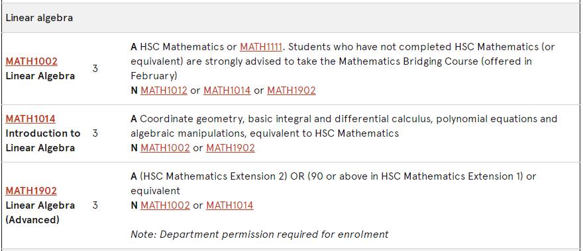Select the 'Linear algebra' section header row
Screen dimensions: 583x251
[x=291, y=18]
